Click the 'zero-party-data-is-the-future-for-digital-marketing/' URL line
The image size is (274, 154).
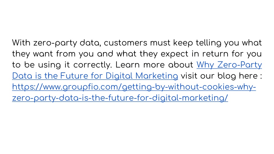120,98
